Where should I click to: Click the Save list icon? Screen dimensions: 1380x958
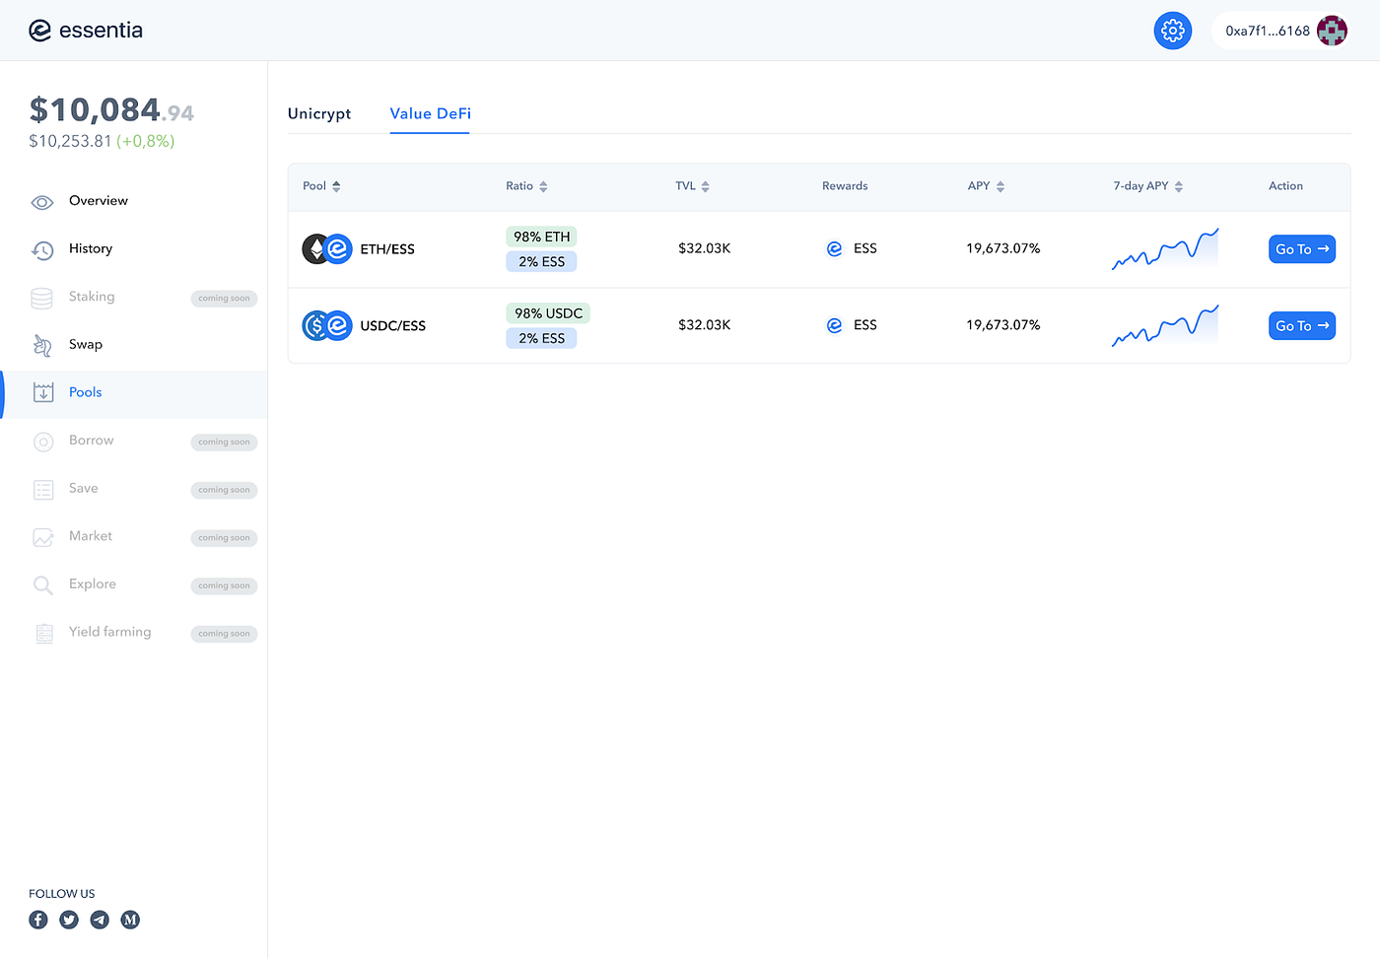tap(43, 490)
